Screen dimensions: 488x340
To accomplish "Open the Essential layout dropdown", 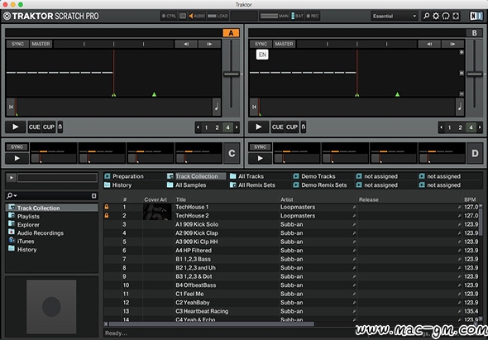I will click(x=395, y=16).
